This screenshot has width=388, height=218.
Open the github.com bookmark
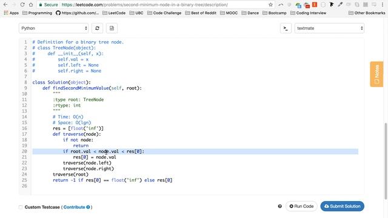77,13
